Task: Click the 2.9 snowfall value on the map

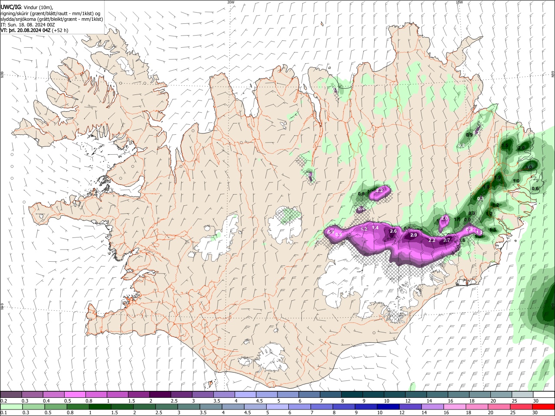Action: 414,235
